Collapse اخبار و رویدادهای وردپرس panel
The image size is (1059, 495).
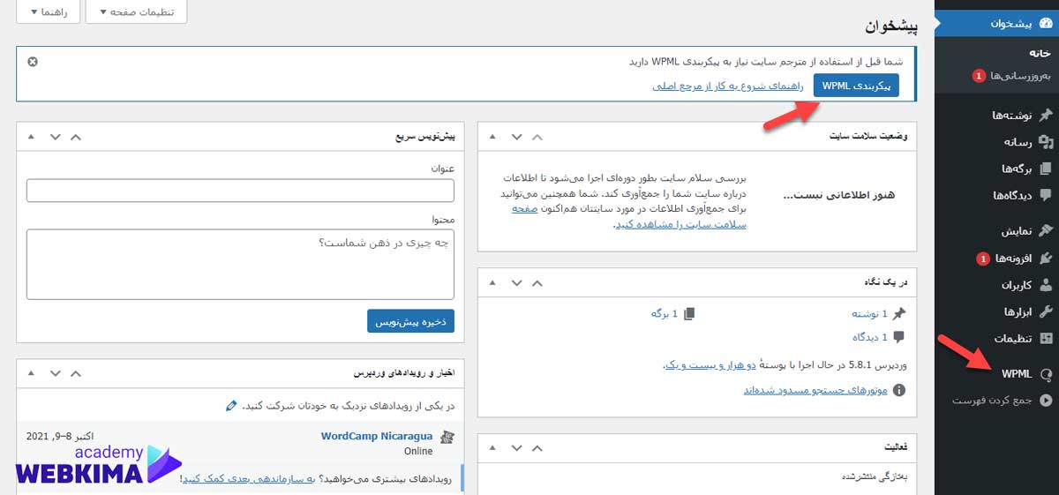click(x=33, y=372)
